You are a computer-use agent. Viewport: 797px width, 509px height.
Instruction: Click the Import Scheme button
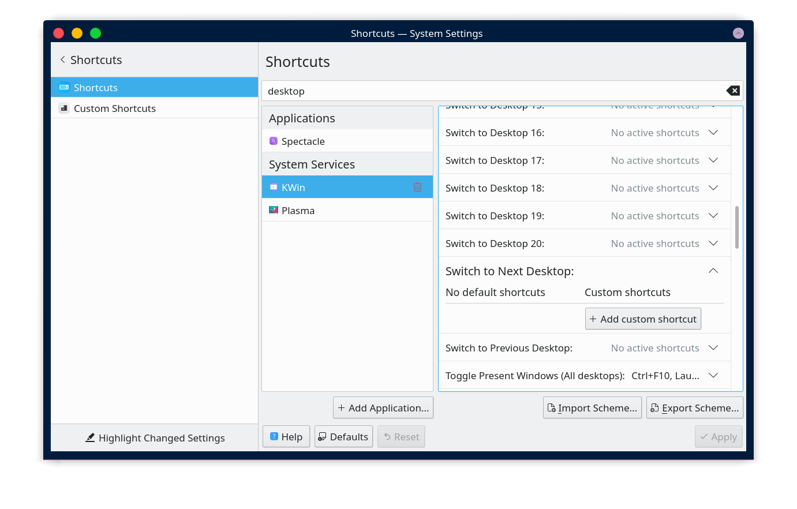592,408
